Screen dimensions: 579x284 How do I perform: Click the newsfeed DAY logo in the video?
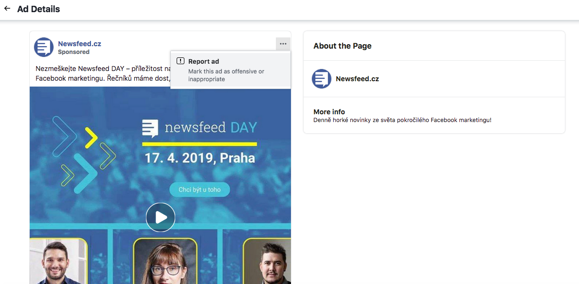199,128
